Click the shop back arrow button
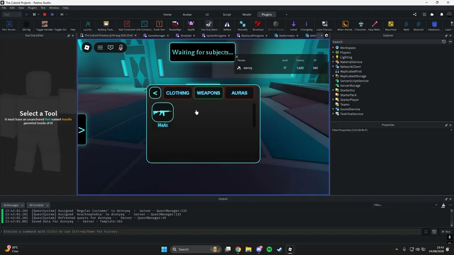Screen dimensions: 454x255 155,93
